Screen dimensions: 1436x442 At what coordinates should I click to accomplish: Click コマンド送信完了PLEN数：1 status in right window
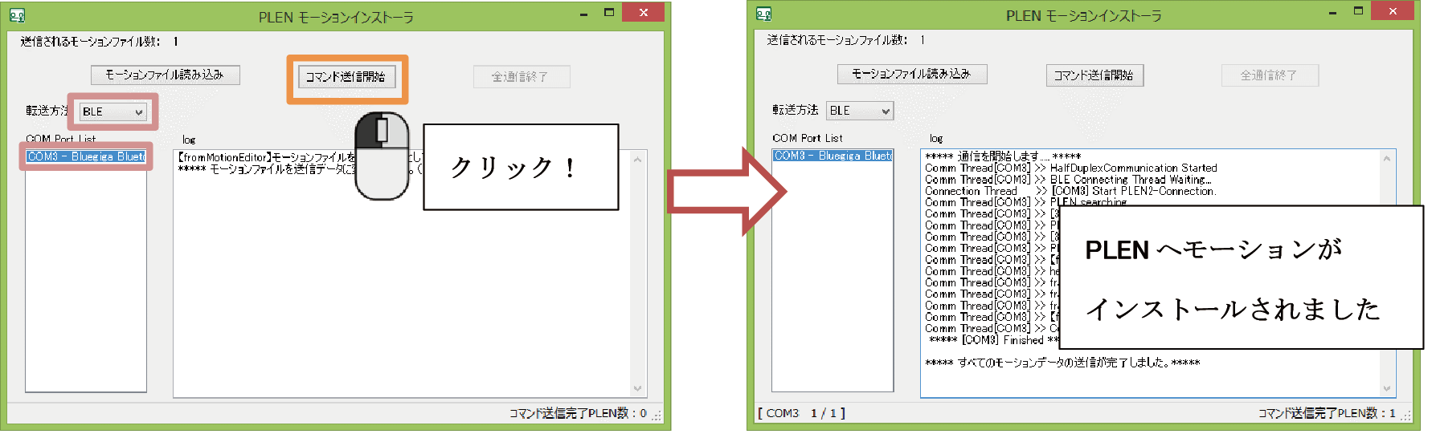pos(1326,413)
